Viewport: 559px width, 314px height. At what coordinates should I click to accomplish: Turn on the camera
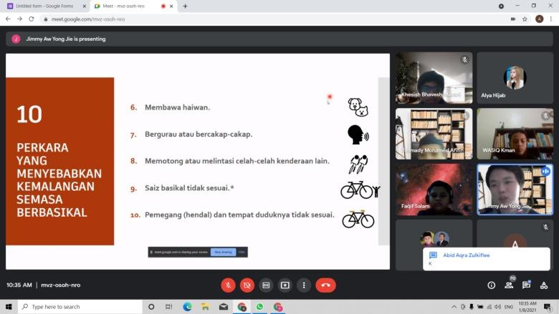247,285
